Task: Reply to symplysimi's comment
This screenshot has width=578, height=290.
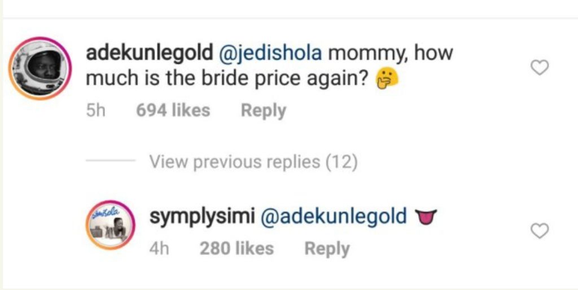Action: 327,248
